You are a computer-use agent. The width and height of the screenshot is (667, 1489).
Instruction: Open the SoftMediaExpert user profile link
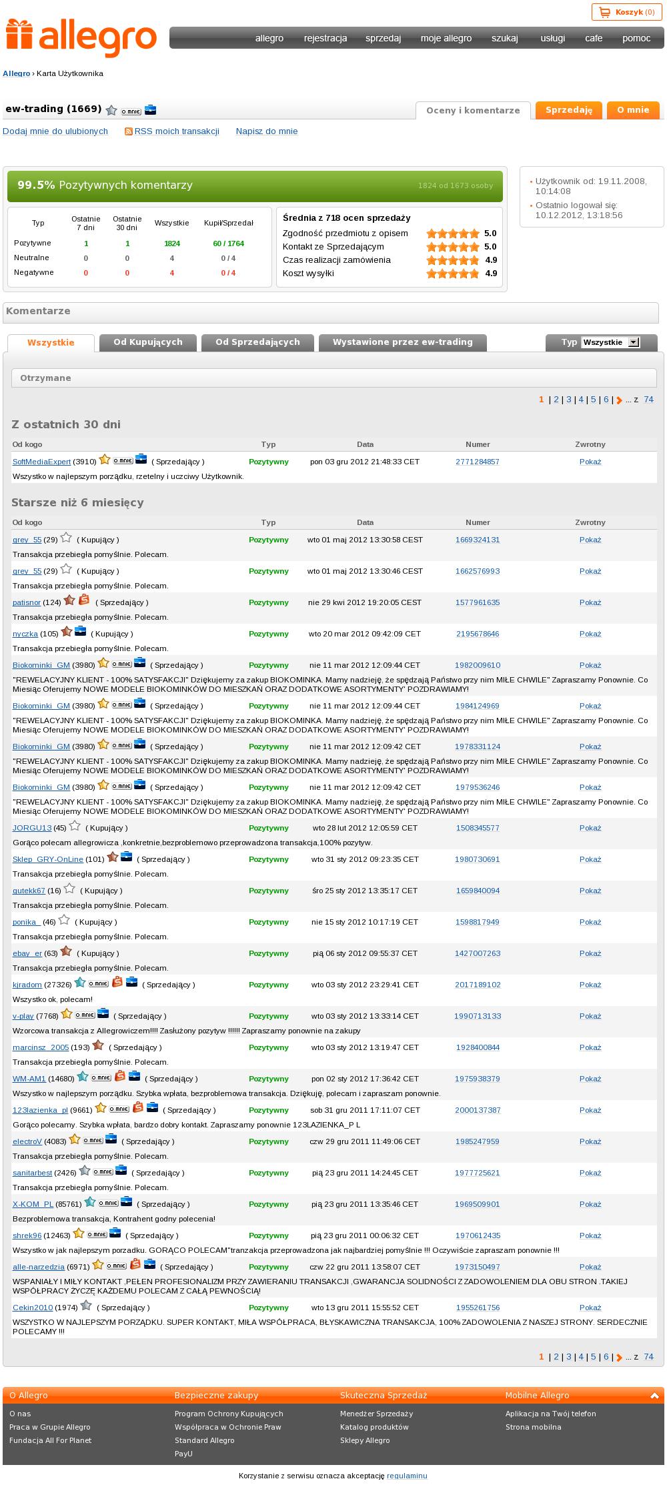(x=41, y=462)
